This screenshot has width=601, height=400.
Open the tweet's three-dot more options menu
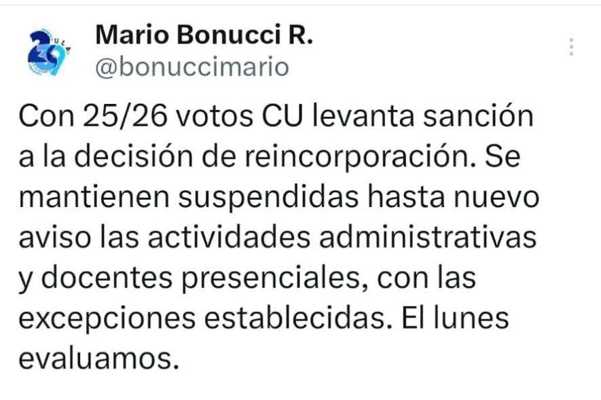571,47
